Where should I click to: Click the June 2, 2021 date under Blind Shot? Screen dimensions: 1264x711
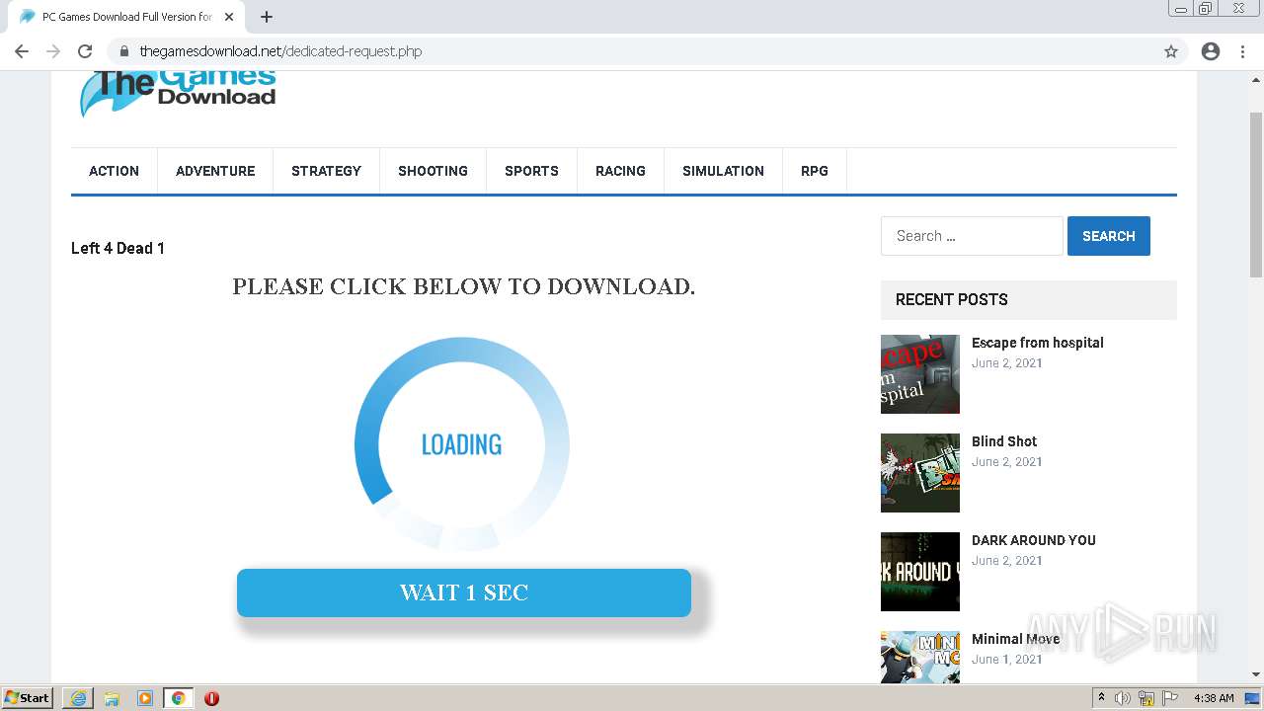click(1007, 461)
